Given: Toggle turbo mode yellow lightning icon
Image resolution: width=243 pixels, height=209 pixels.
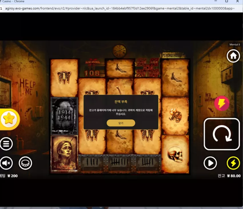Looking at the screenshot, I should (233, 163).
